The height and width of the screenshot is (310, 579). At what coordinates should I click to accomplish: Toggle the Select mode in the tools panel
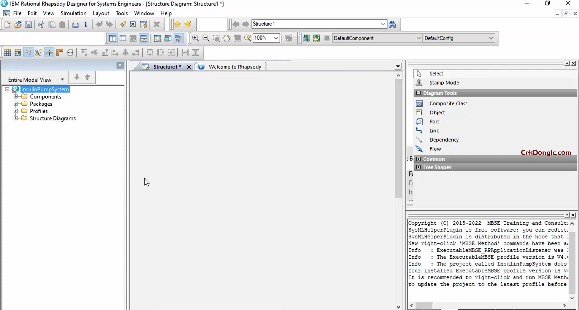pyautogui.click(x=436, y=73)
